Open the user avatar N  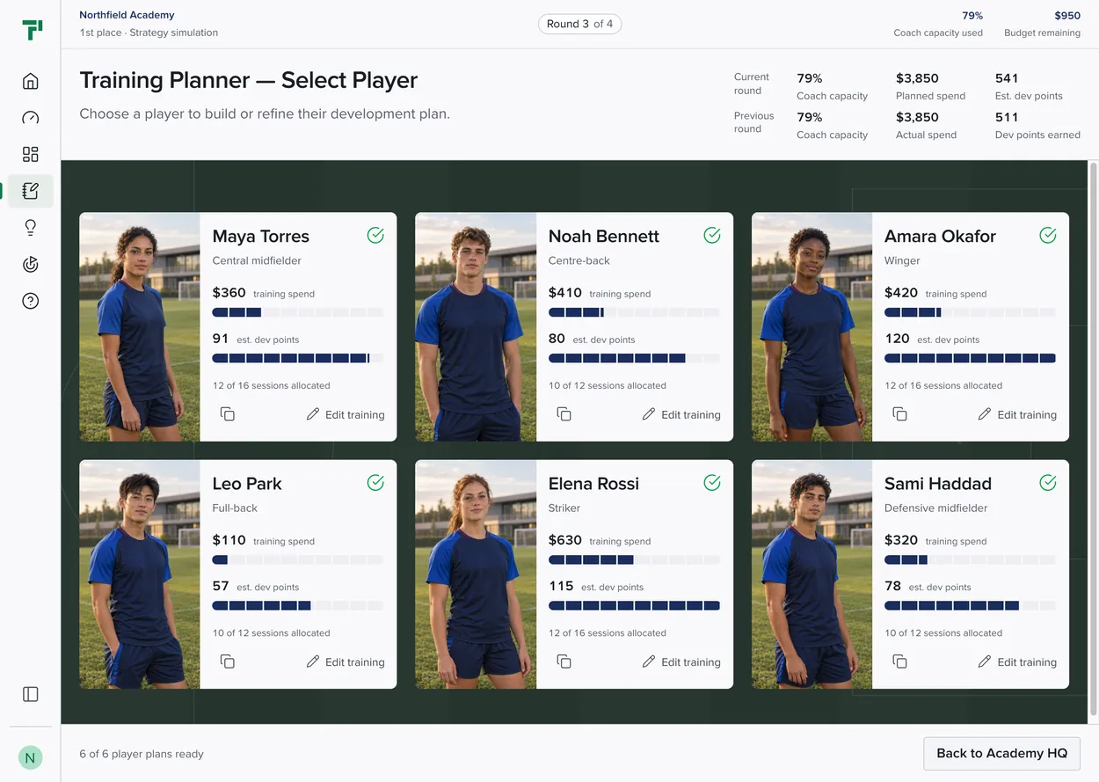pos(31,757)
